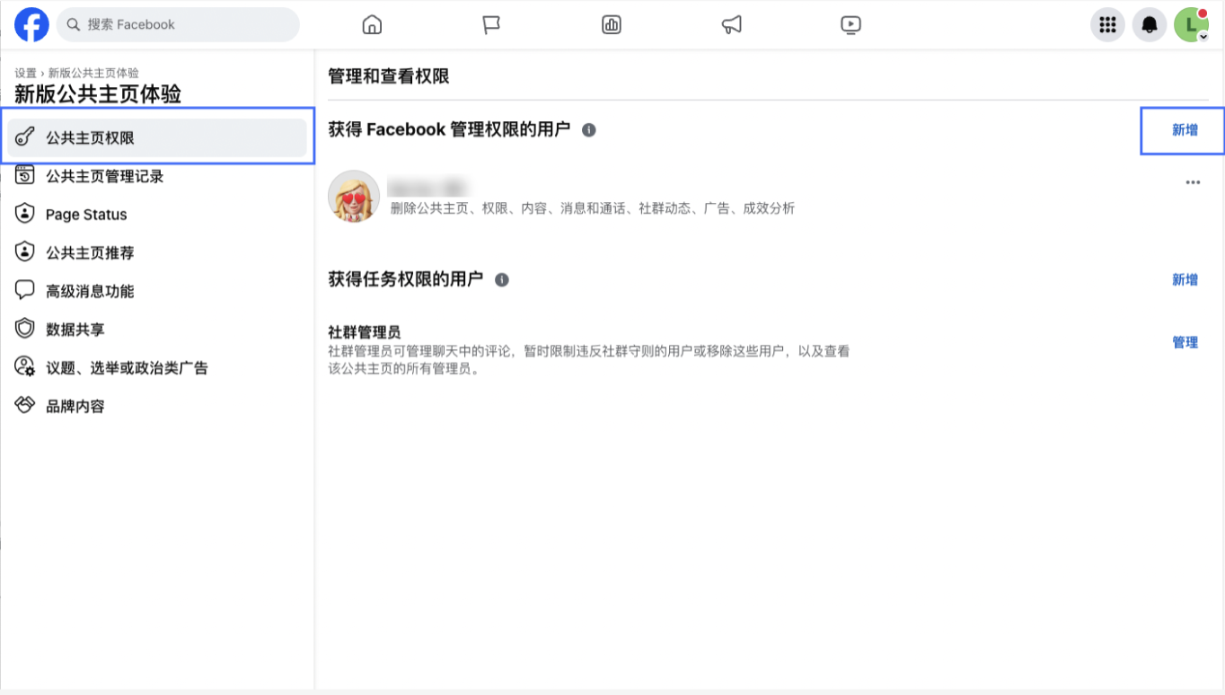The width and height of the screenshot is (1225, 695).
Task: Click the shield icon beside 数据共享
Action: (x=25, y=329)
